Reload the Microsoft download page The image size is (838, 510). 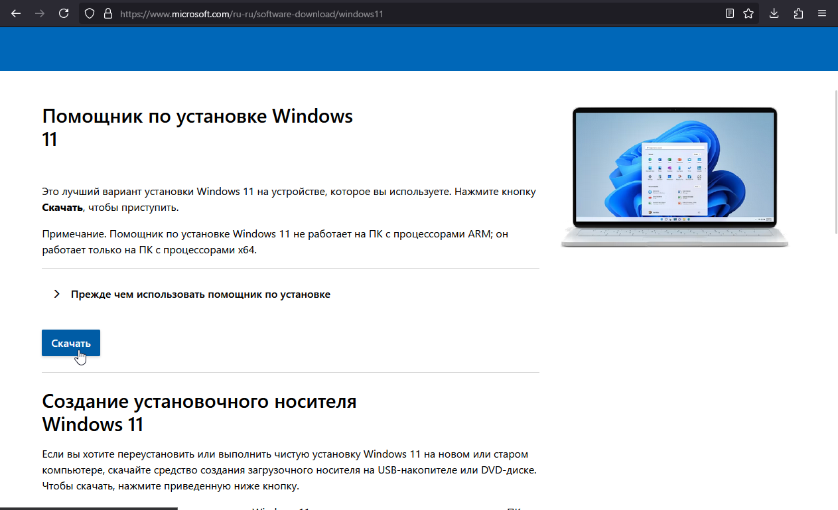point(63,13)
